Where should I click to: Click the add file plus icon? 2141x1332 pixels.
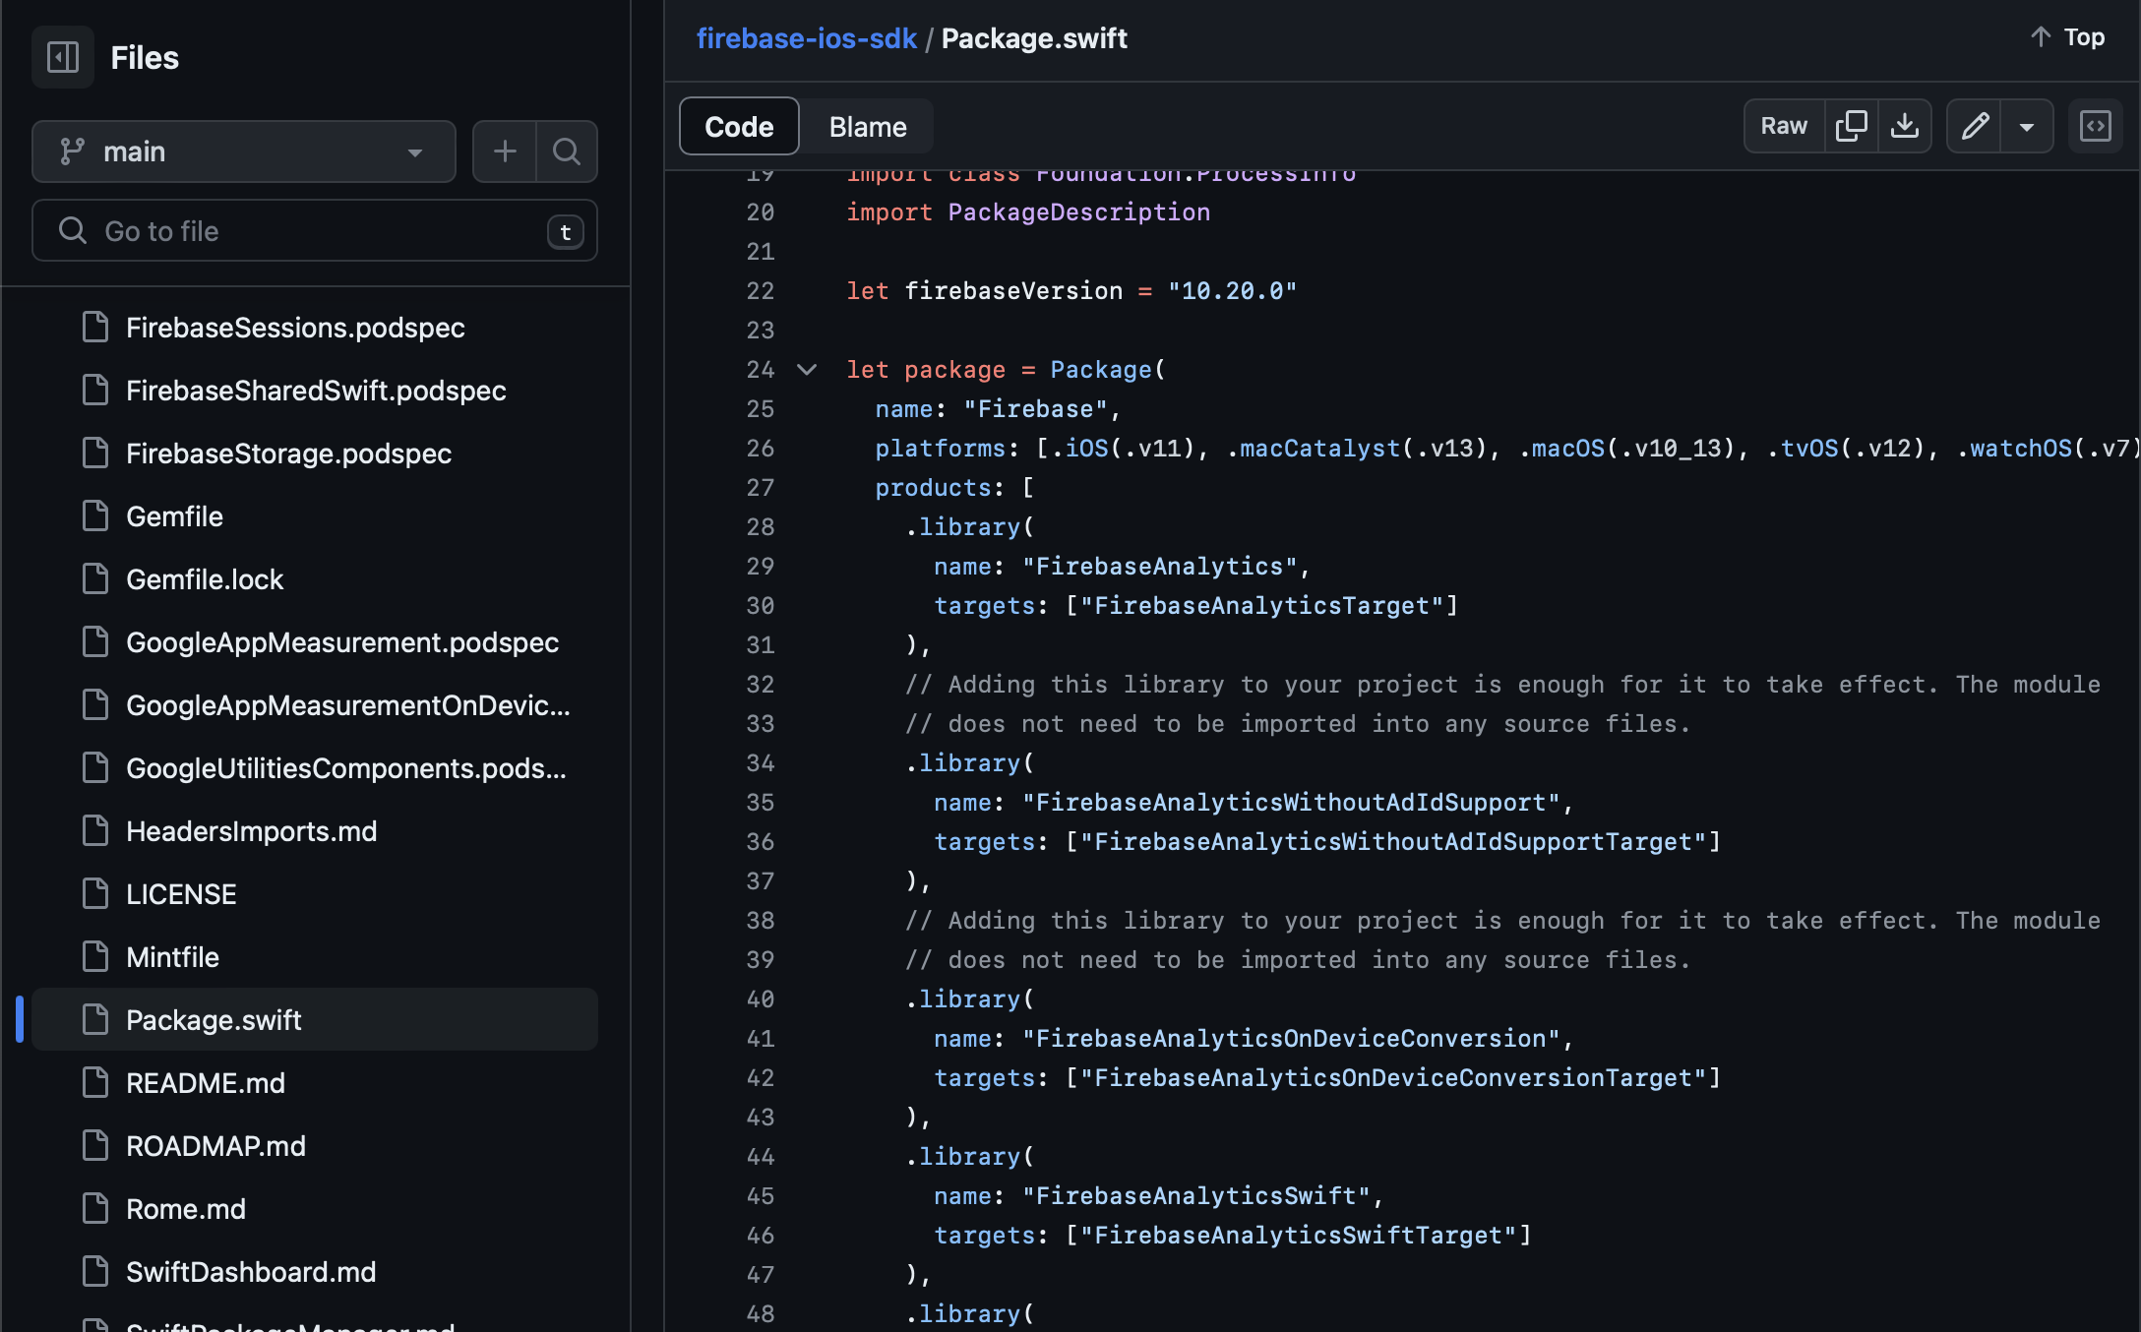coord(505,151)
